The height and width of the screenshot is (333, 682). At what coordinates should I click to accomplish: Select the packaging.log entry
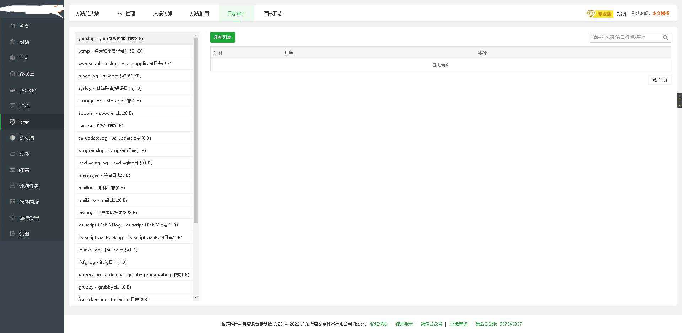click(134, 163)
